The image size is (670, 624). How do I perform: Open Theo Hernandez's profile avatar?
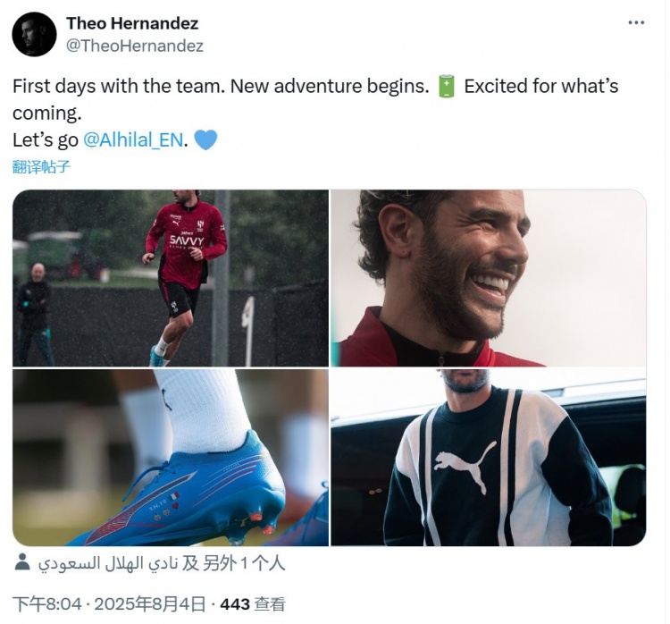35,35
